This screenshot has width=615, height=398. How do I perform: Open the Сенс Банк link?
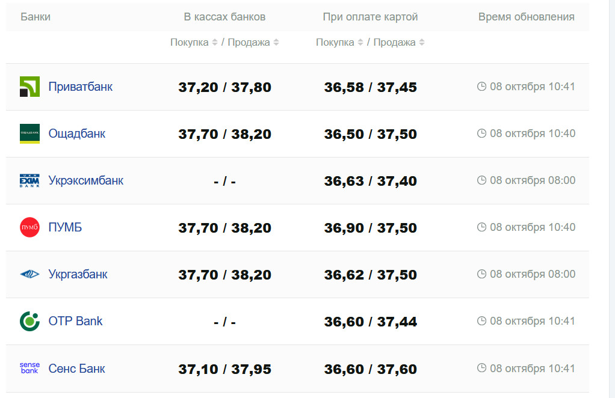click(76, 368)
